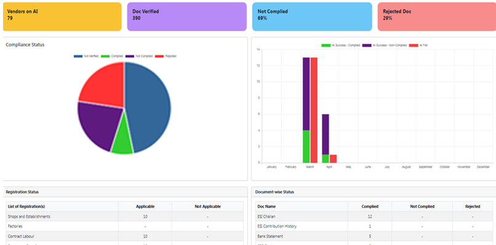Toggle the Rejected legend item on pie chart
Screen dimensions: 496x245
coord(166,56)
